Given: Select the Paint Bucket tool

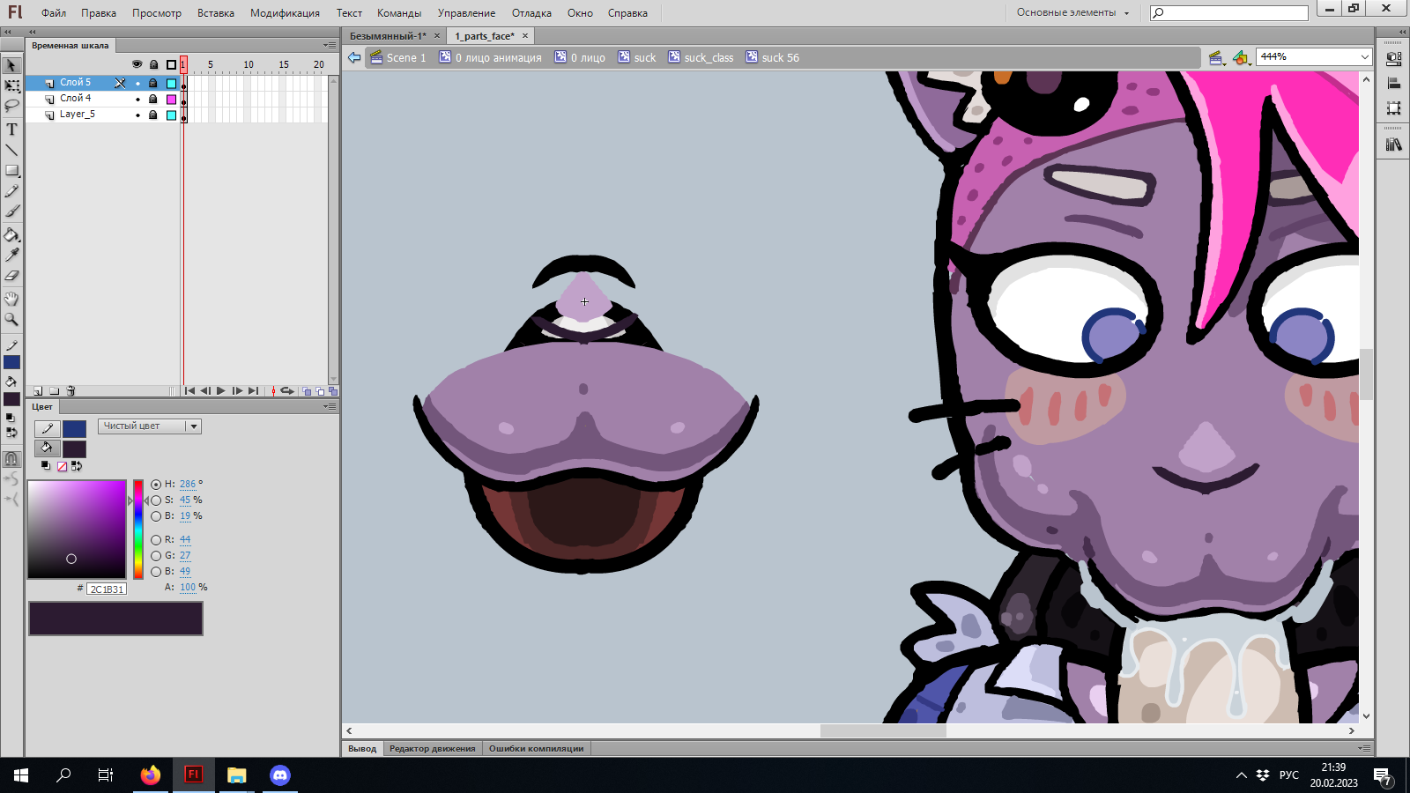Looking at the screenshot, I should pyautogui.click(x=11, y=234).
